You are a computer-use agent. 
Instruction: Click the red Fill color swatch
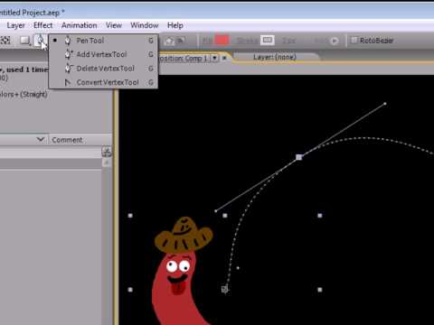click(222, 40)
